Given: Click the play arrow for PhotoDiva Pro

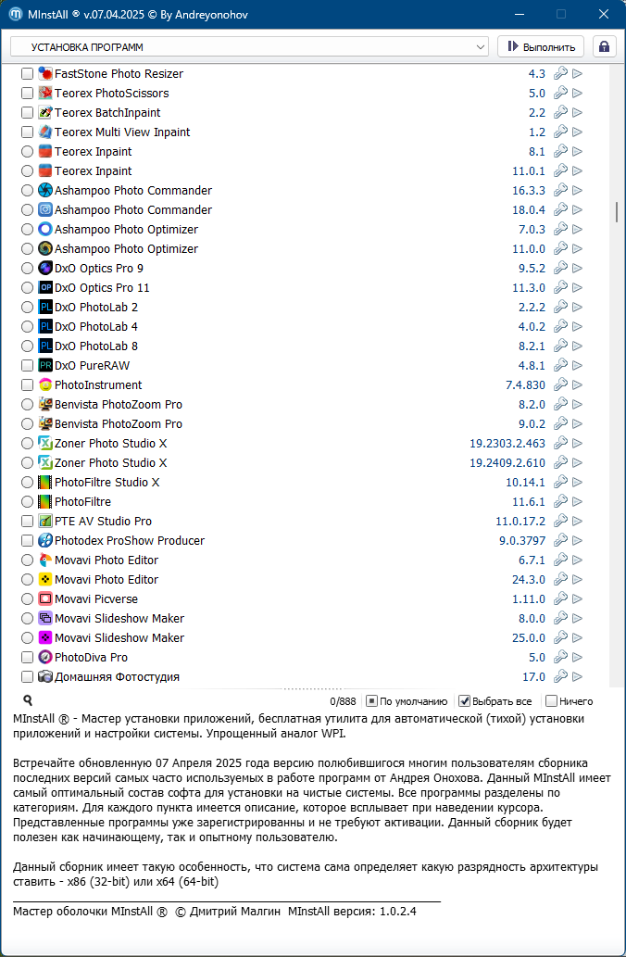Looking at the screenshot, I should tap(577, 658).
